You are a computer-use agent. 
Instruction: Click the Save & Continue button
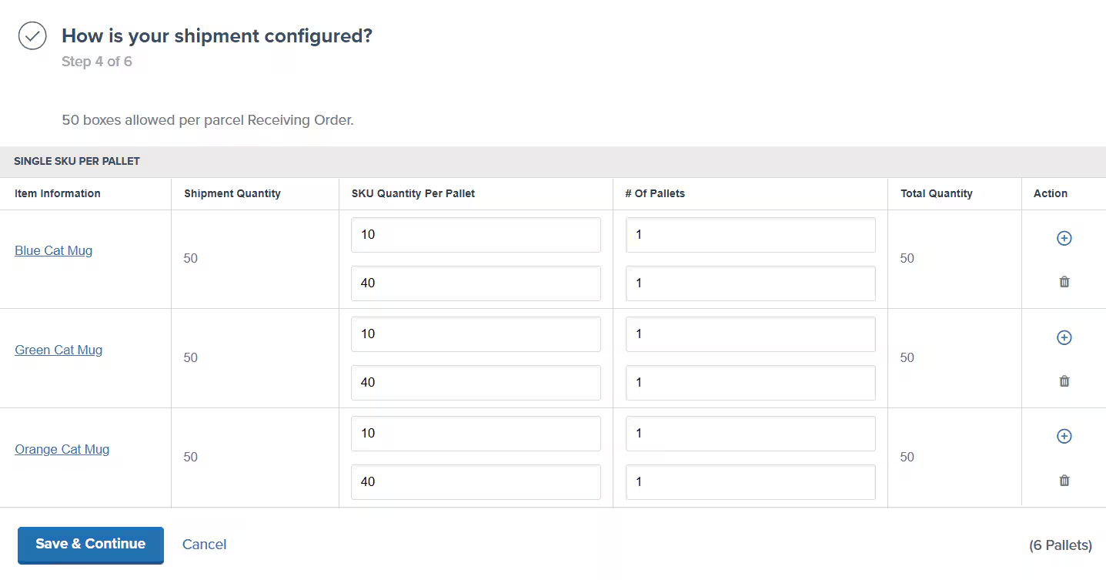coord(90,545)
